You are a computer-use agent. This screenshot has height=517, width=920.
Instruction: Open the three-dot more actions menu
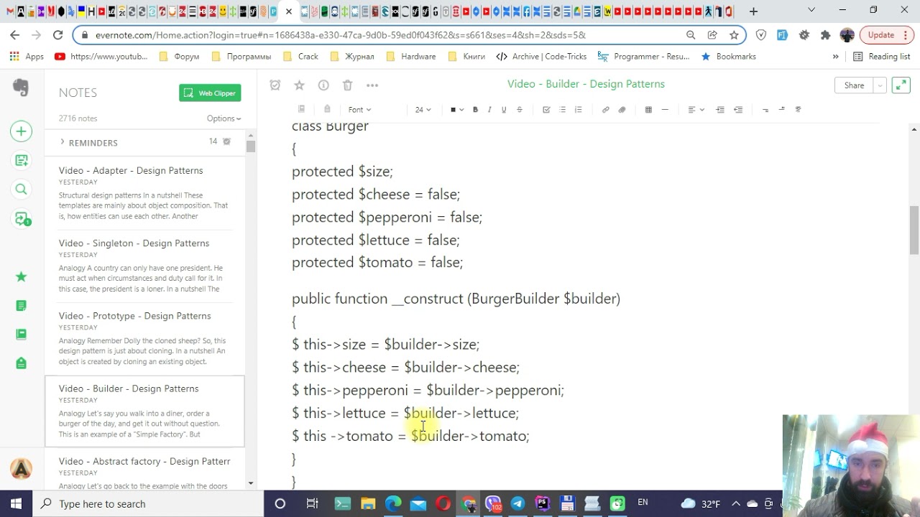pos(372,85)
